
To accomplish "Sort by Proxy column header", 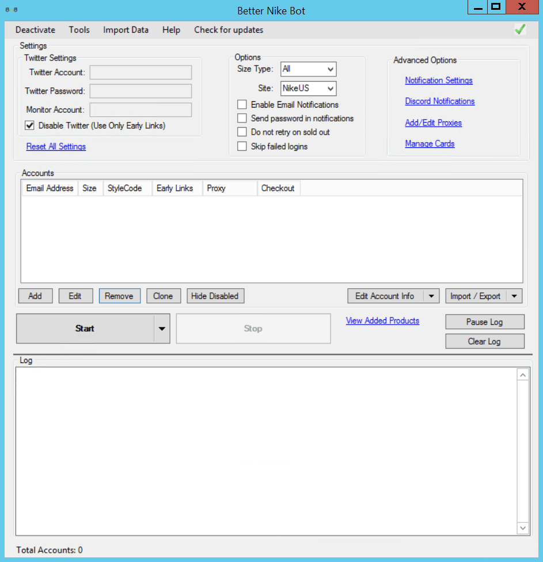I will coord(230,188).
